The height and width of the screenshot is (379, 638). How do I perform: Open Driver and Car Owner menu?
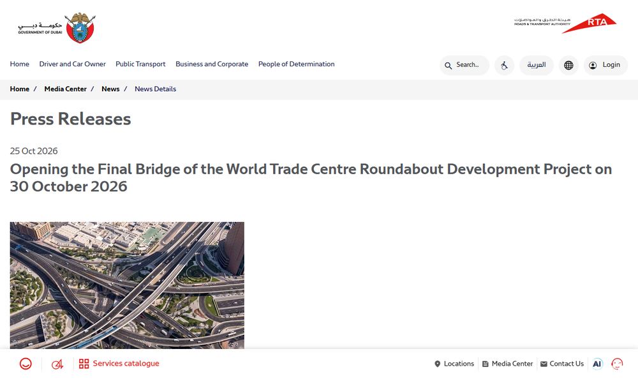point(73,64)
